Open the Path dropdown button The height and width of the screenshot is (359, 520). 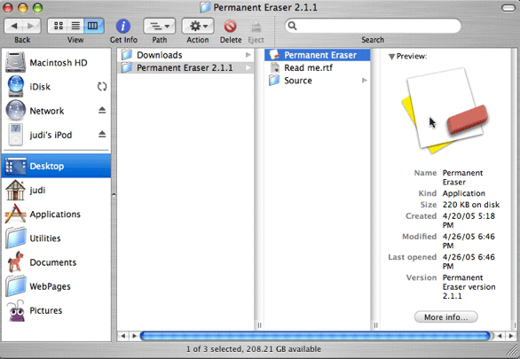click(x=160, y=26)
